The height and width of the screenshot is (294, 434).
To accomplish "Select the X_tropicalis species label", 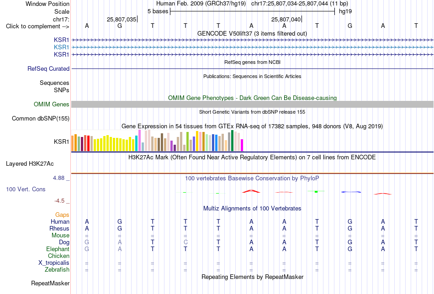I will point(54,263).
